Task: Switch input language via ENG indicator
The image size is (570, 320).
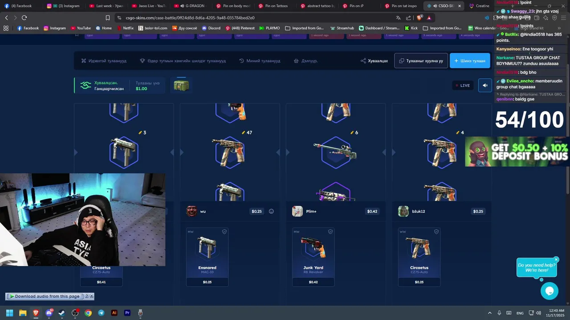Action: click(520, 313)
